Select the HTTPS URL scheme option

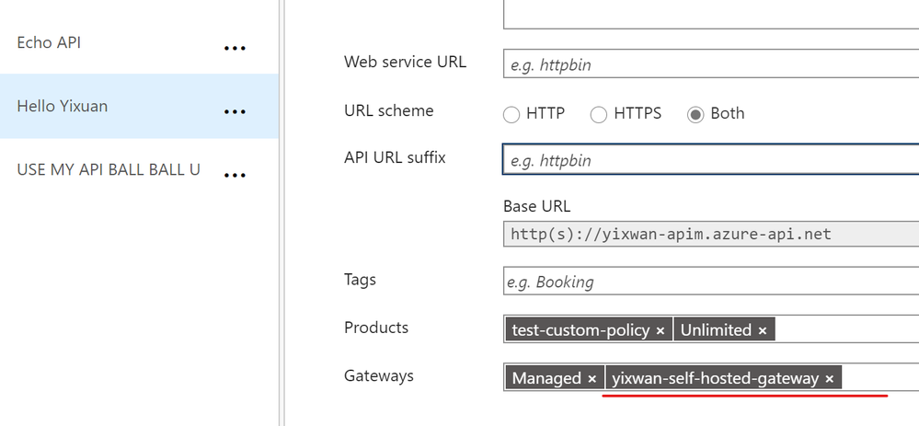[598, 115]
